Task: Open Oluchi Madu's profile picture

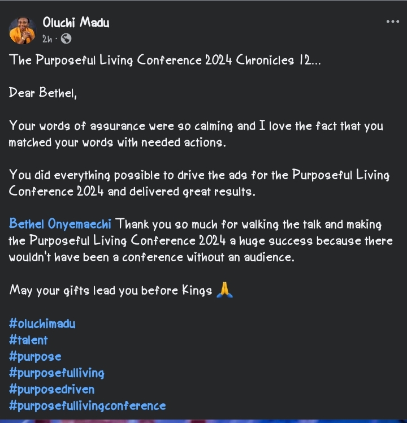Action: click(x=23, y=31)
